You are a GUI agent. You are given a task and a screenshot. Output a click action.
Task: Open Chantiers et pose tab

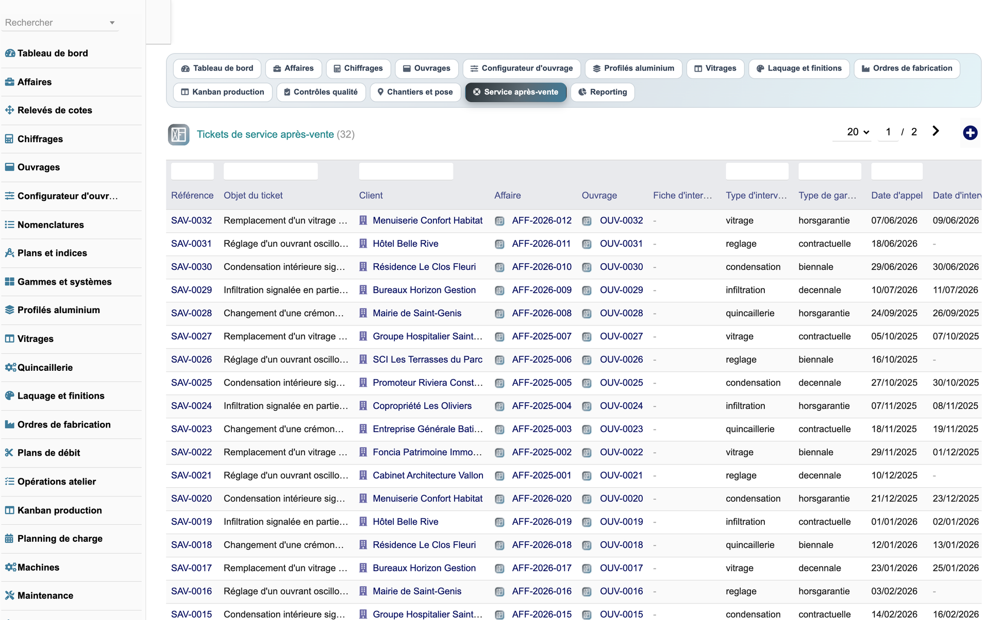(x=415, y=92)
